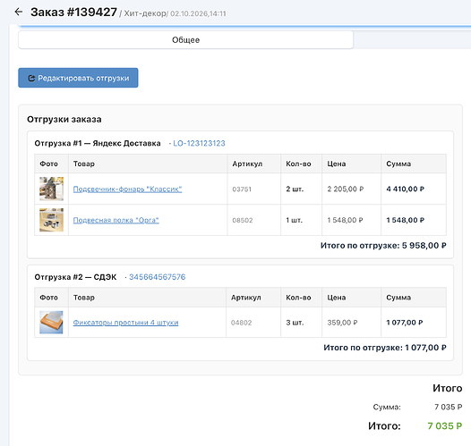This screenshot has height=446, width=471.
Task: Open СДЭК tracking number 345664567576
Action: [157, 277]
